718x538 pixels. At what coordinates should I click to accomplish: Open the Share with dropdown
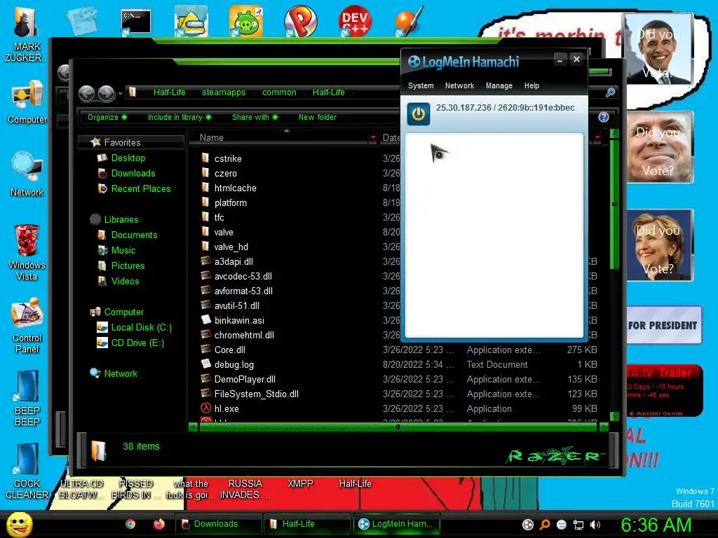(x=255, y=117)
